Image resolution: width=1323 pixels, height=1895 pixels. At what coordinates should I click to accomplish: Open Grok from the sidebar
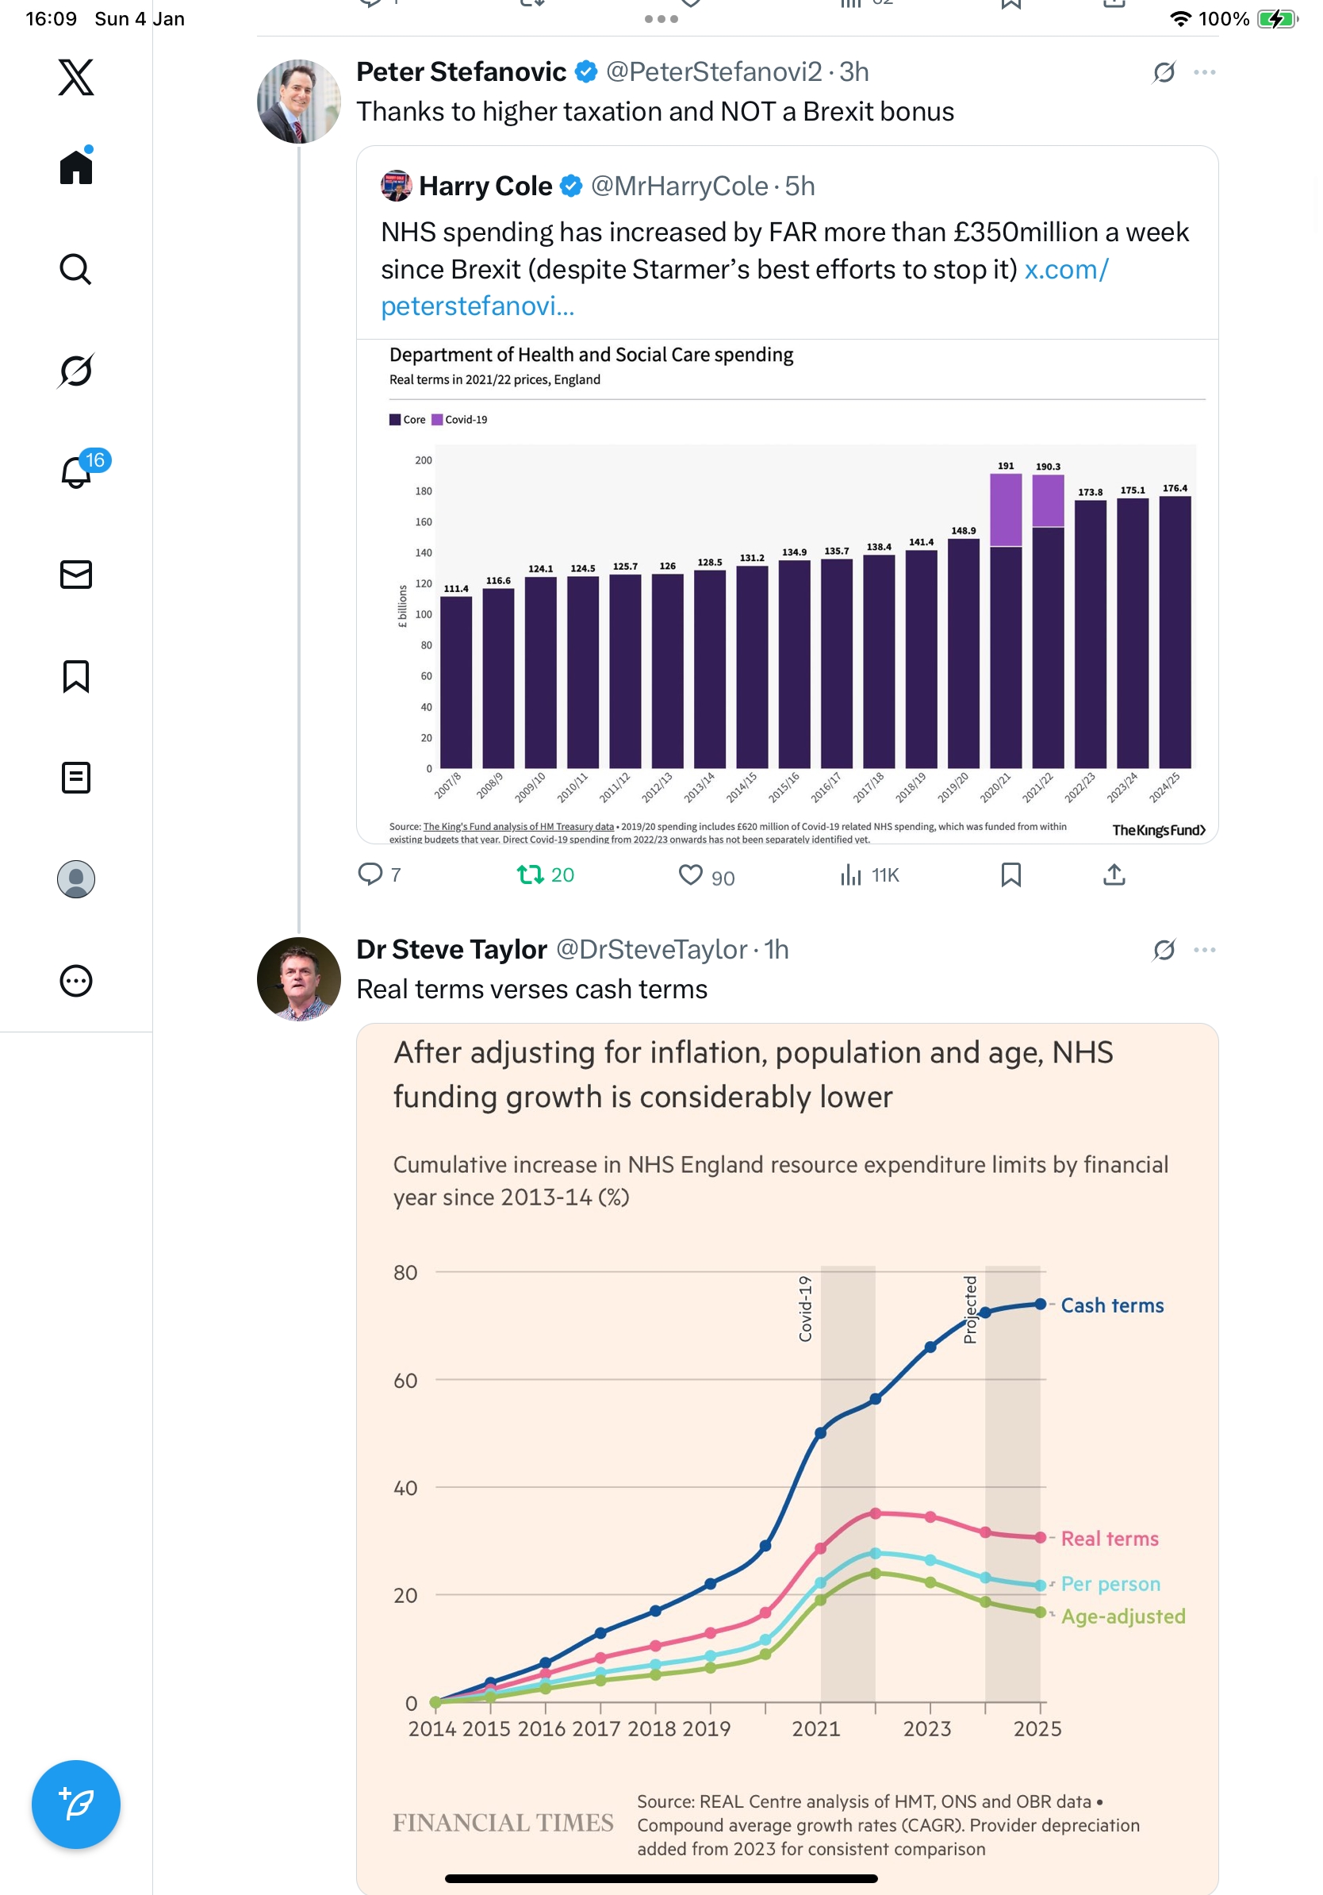click(76, 371)
